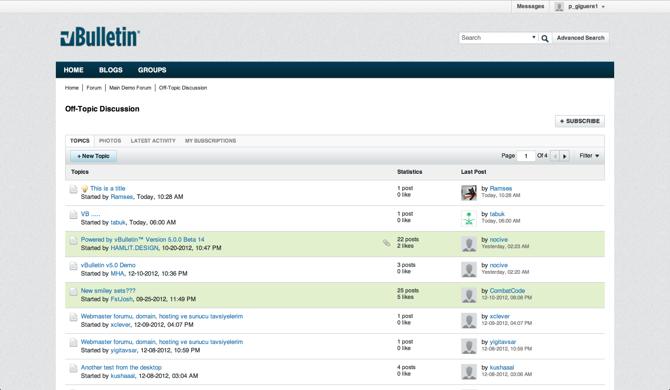
Task: Go to the next page arrow
Action: [x=565, y=156]
